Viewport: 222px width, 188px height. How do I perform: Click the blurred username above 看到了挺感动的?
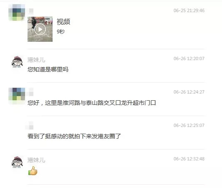29,125
